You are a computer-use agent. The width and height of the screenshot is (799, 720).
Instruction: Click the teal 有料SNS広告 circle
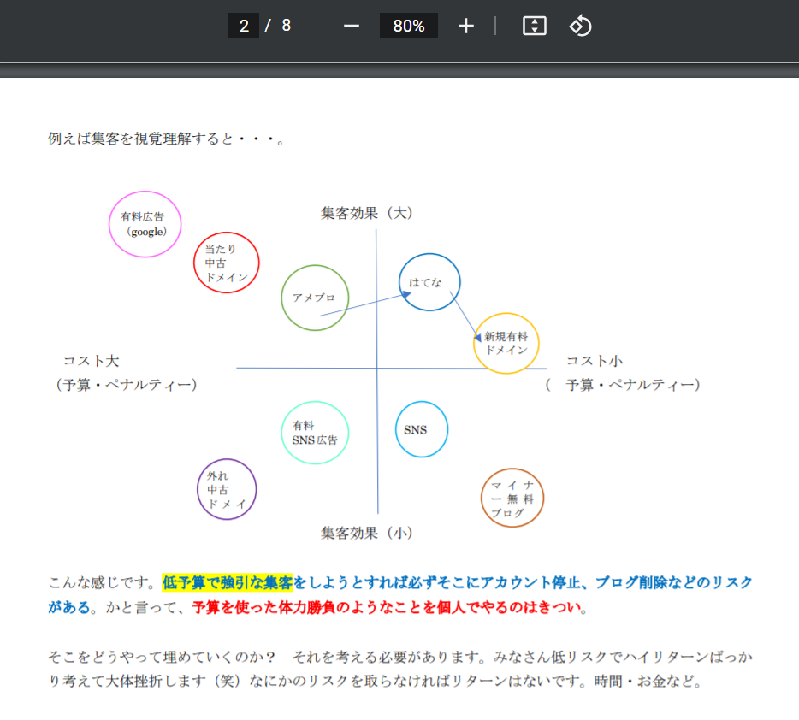(x=315, y=433)
